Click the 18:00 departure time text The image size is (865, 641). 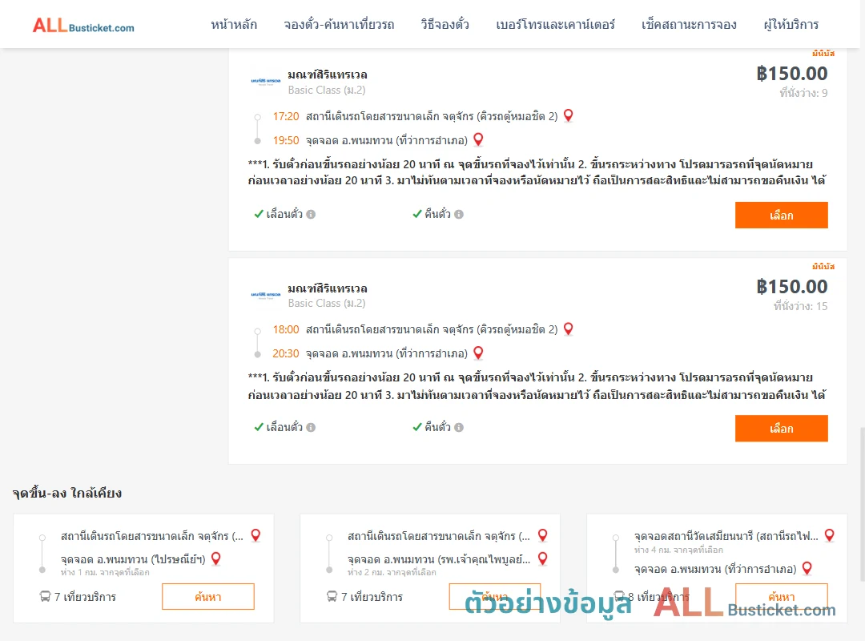point(286,329)
